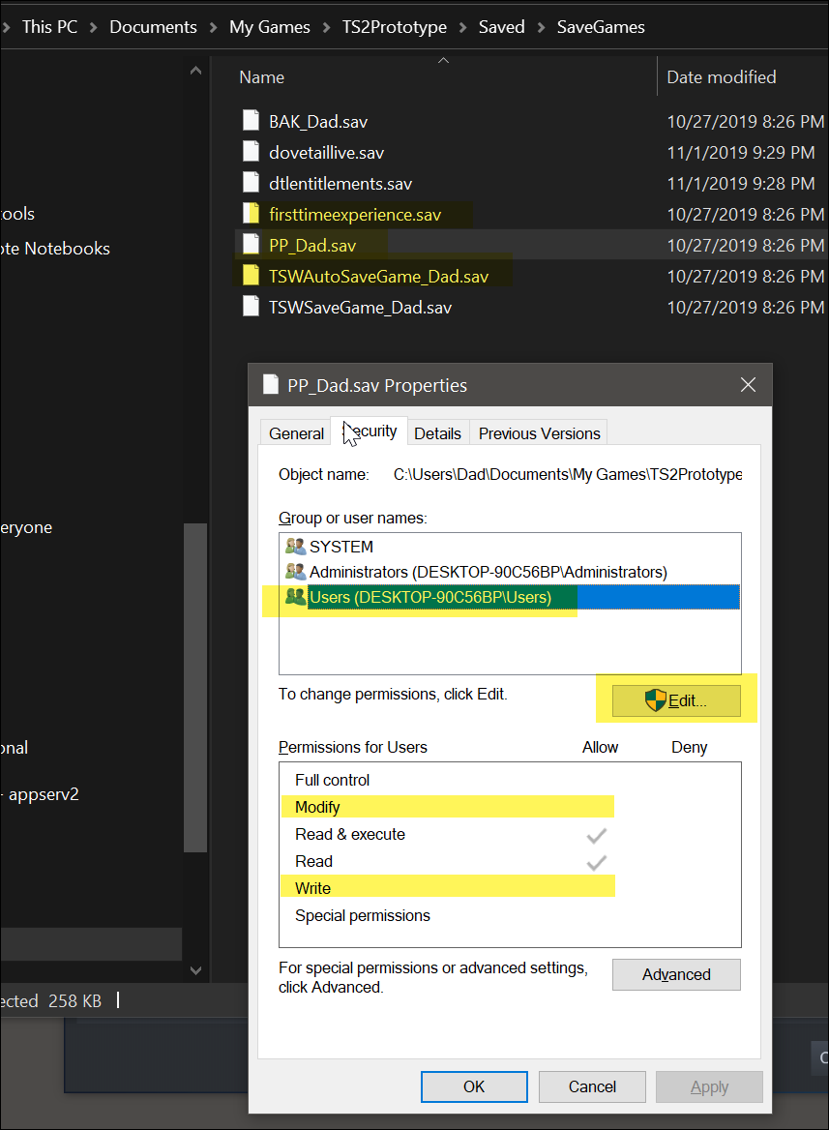Screen dimensions: 829x1130
Task: Click the Edit permissions button
Action: [676, 701]
